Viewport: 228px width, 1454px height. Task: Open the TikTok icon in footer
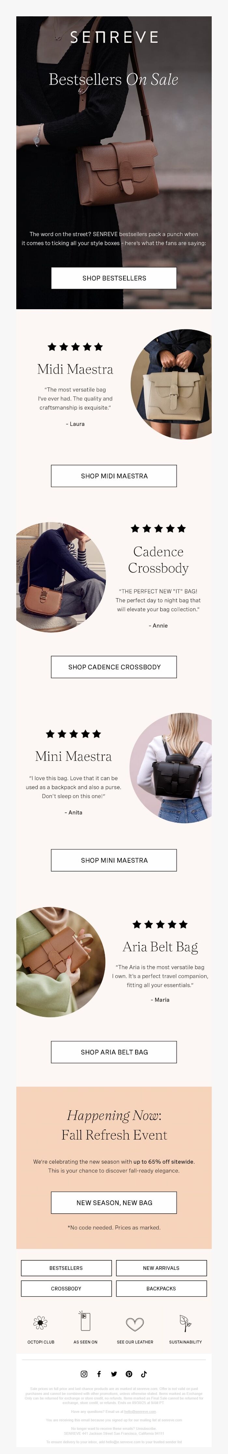click(x=144, y=1374)
